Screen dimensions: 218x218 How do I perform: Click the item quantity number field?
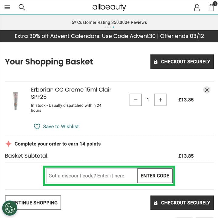148,100
